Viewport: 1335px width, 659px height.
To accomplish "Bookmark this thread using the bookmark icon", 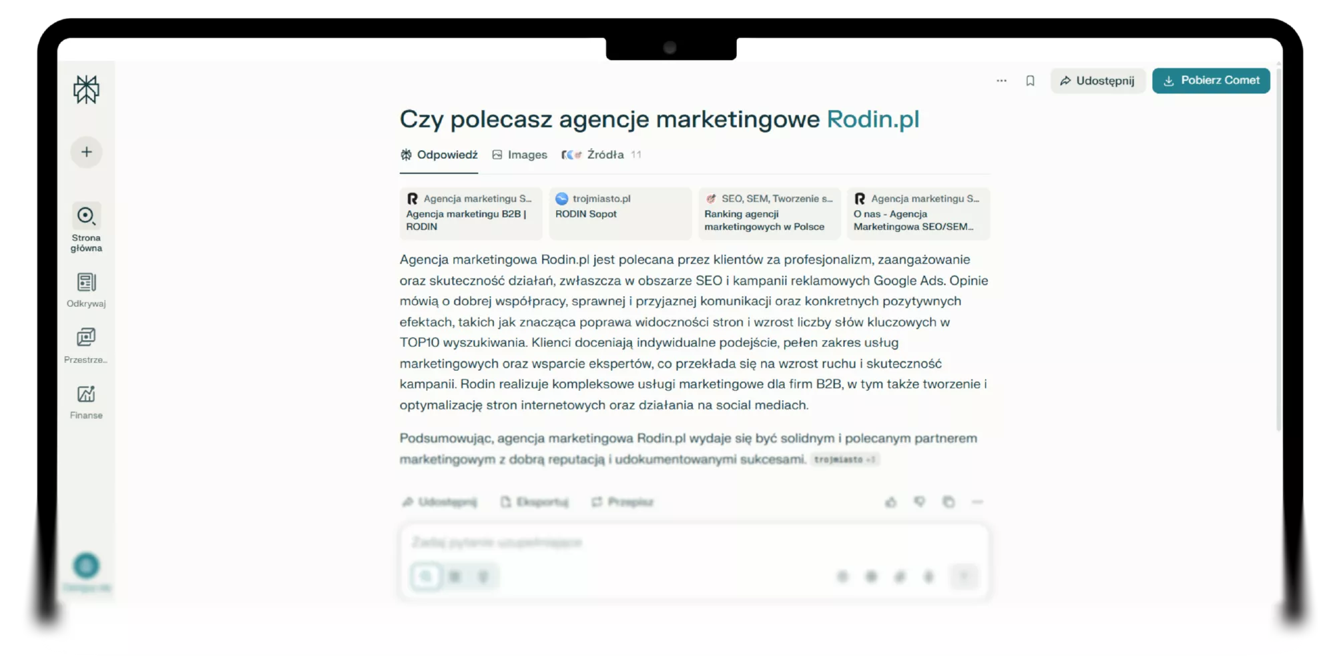I will click(1030, 81).
